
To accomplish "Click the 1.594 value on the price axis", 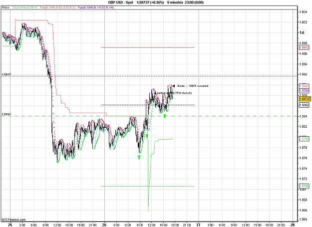I will coord(303,64).
